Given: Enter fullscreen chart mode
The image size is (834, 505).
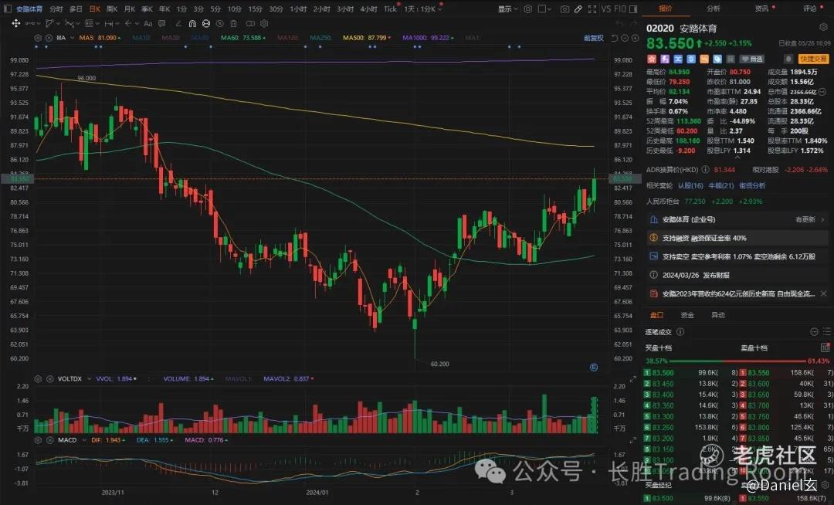Looking at the screenshot, I should [x=592, y=9].
